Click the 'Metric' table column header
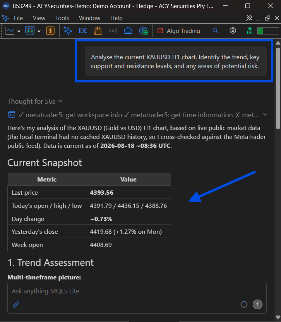The height and width of the screenshot is (322, 281). tap(47, 179)
